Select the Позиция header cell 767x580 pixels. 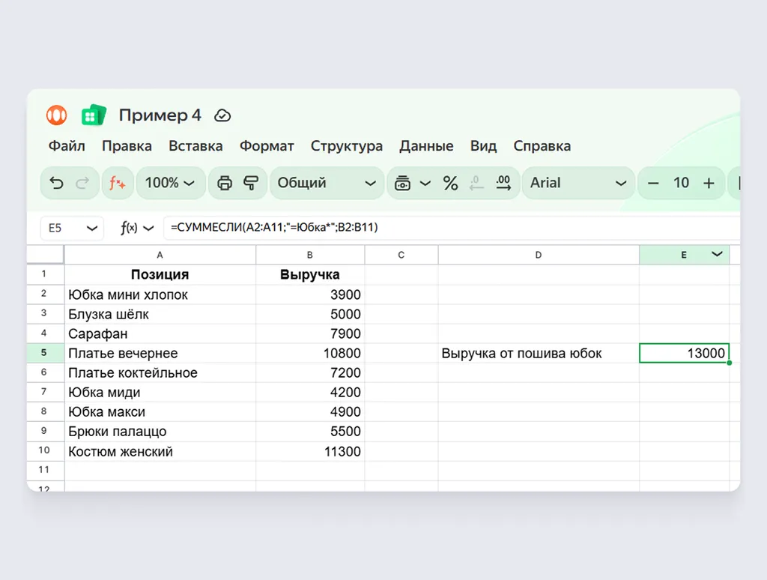(x=160, y=274)
